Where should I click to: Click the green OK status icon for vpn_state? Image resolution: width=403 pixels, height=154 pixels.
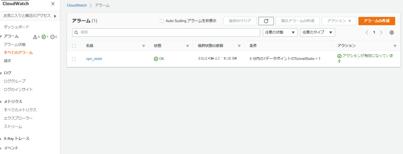156,59
